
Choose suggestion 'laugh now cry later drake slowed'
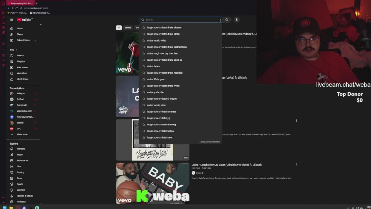point(180,28)
